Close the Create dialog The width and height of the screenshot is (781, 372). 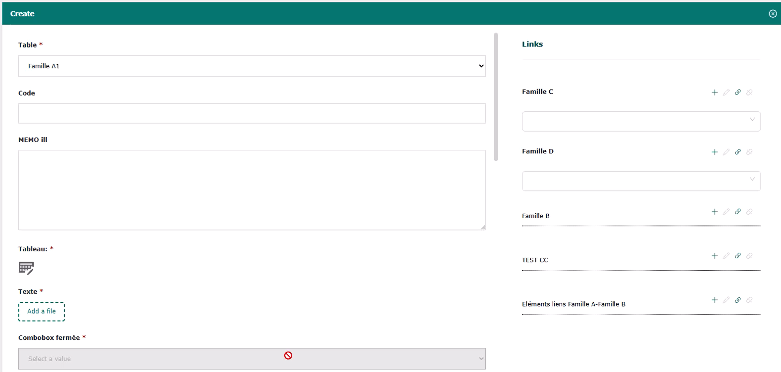click(773, 14)
